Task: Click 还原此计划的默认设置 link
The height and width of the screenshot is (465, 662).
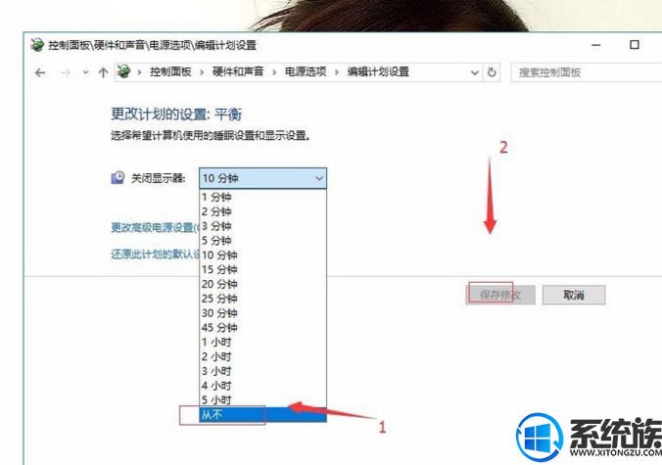Action: point(154,255)
